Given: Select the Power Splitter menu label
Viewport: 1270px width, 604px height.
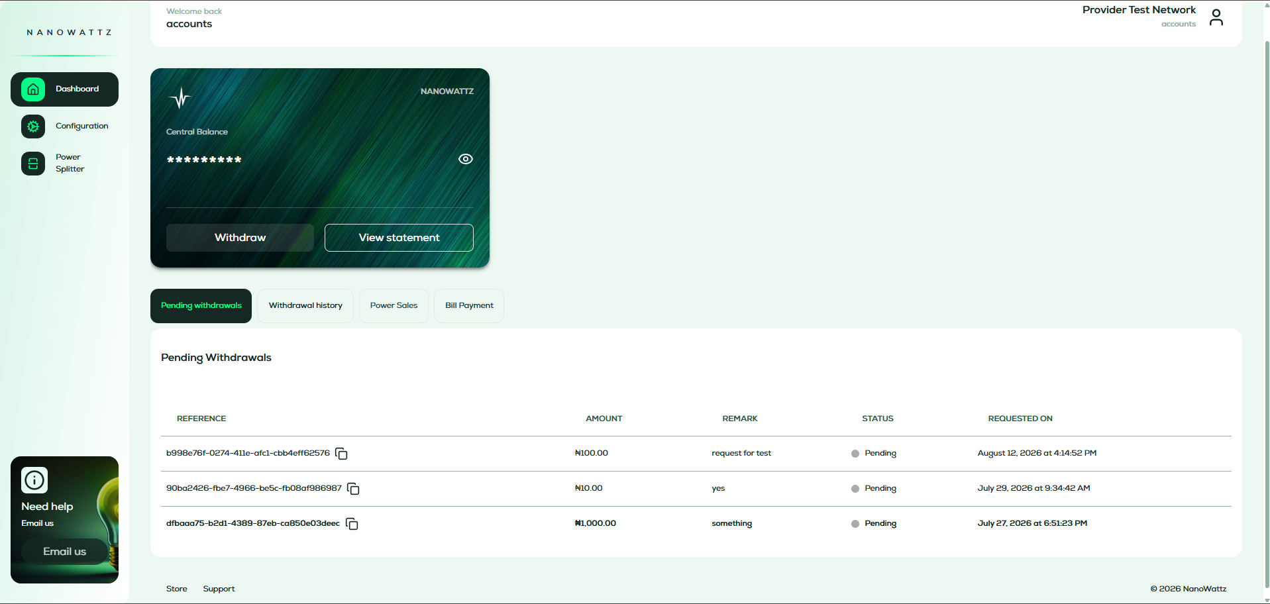Looking at the screenshot, I should (70, 163).
